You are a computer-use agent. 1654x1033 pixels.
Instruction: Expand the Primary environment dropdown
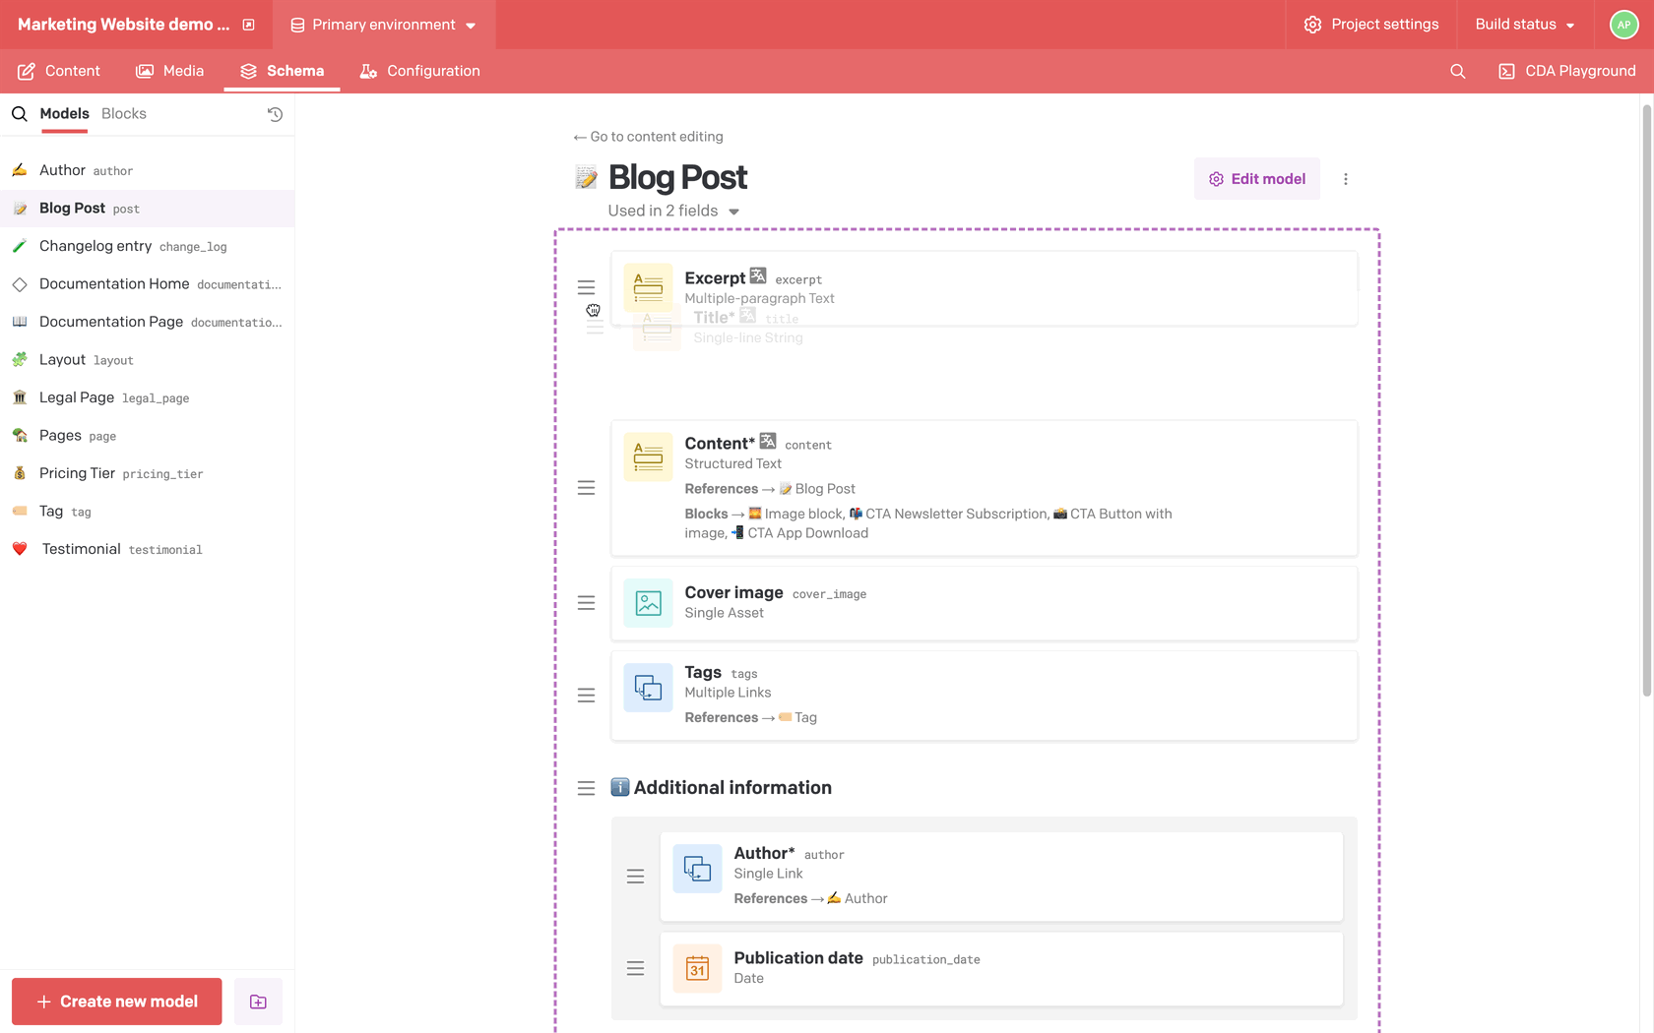384,25
